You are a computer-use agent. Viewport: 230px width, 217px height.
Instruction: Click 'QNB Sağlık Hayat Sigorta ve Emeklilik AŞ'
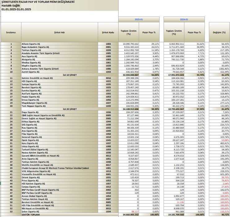(x=60, y=115)
